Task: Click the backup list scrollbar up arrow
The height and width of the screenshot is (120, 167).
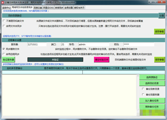Action: (138, 76)
